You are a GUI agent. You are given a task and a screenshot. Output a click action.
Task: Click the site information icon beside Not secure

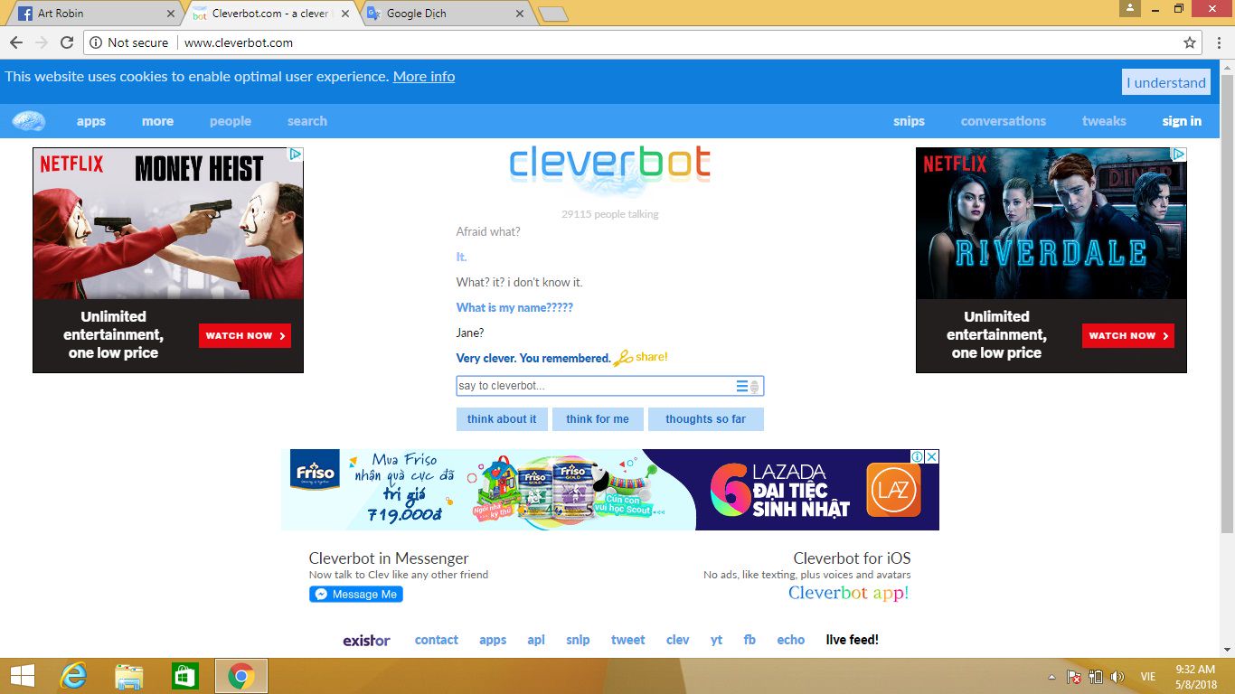pyautogui.click(x=96, y=42)
